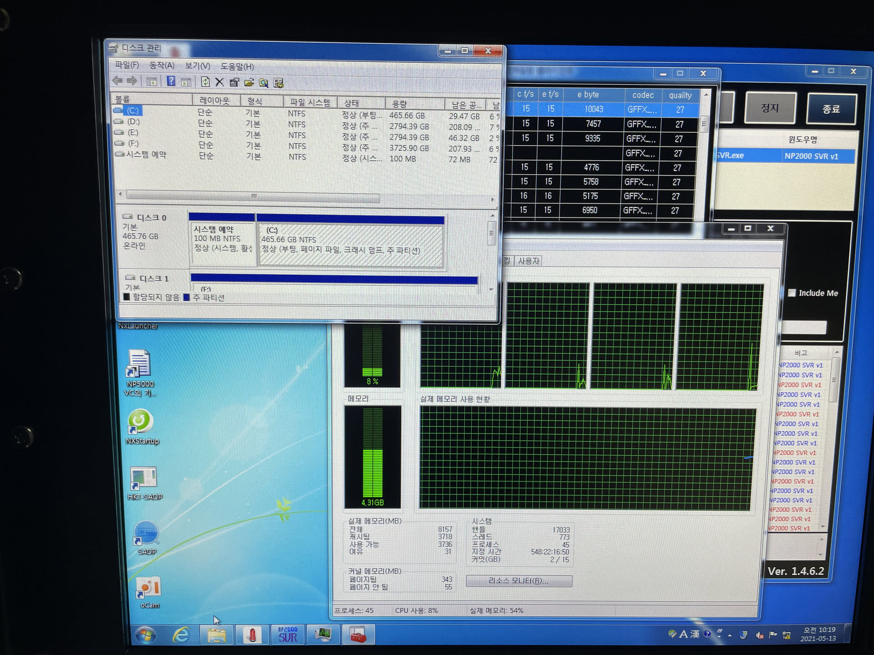
Task: Open NP2000 SVR from the taskbar
Action: click(x=288, y=635)
